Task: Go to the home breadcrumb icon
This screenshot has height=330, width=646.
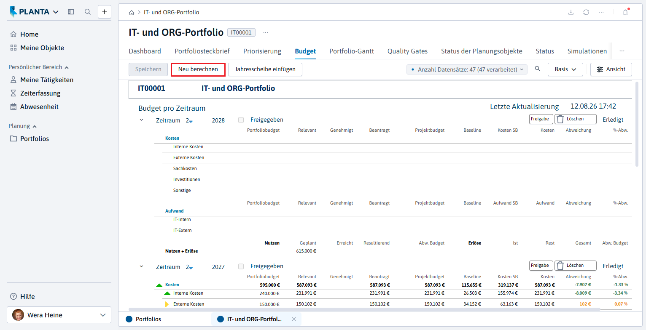Action: (132, 12)
